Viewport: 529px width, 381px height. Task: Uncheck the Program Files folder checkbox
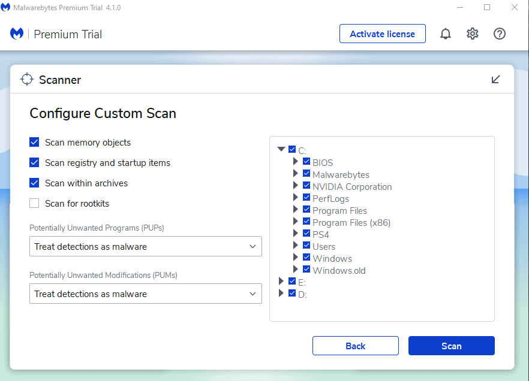click(306, 209)
